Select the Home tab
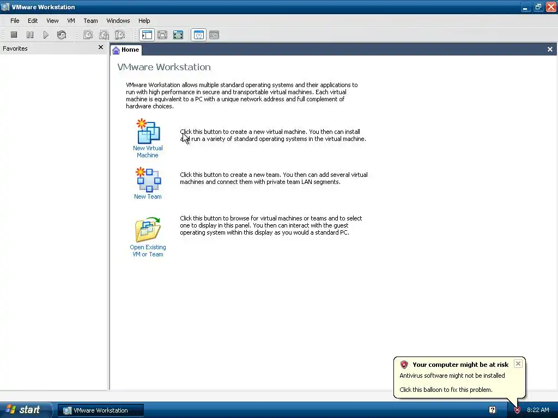This screenshot has height=418, width=558. [x=126, y=50]
